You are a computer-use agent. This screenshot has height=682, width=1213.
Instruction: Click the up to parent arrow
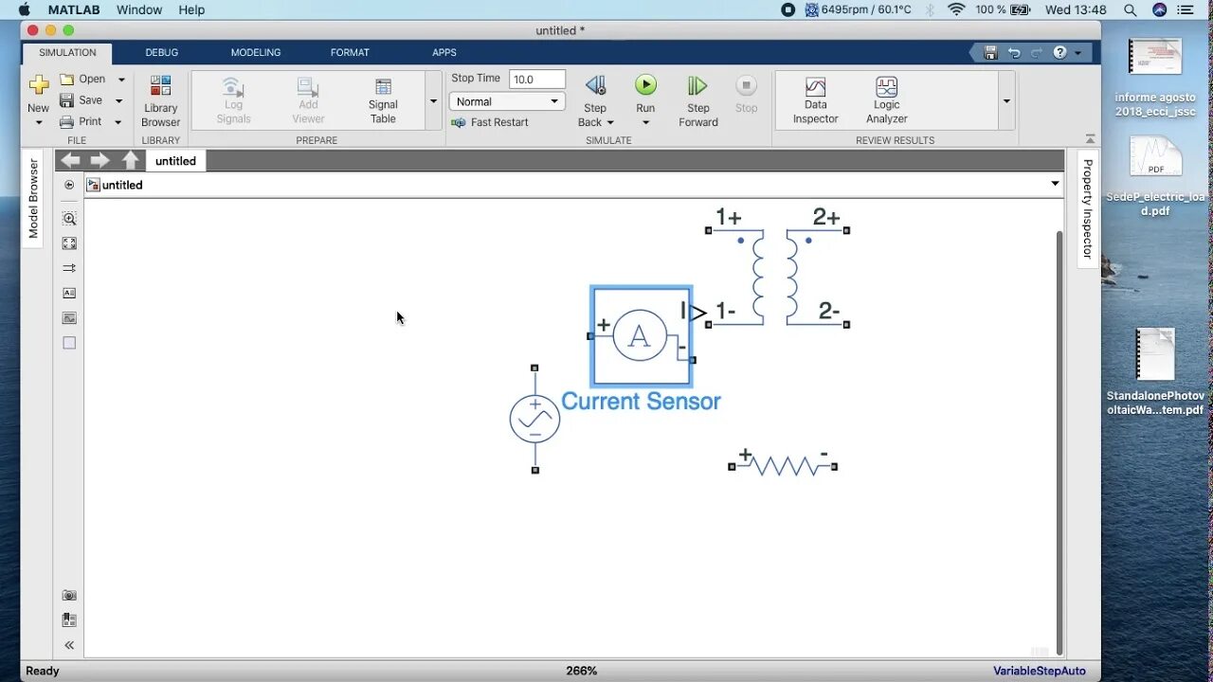(x=131, y=161)
